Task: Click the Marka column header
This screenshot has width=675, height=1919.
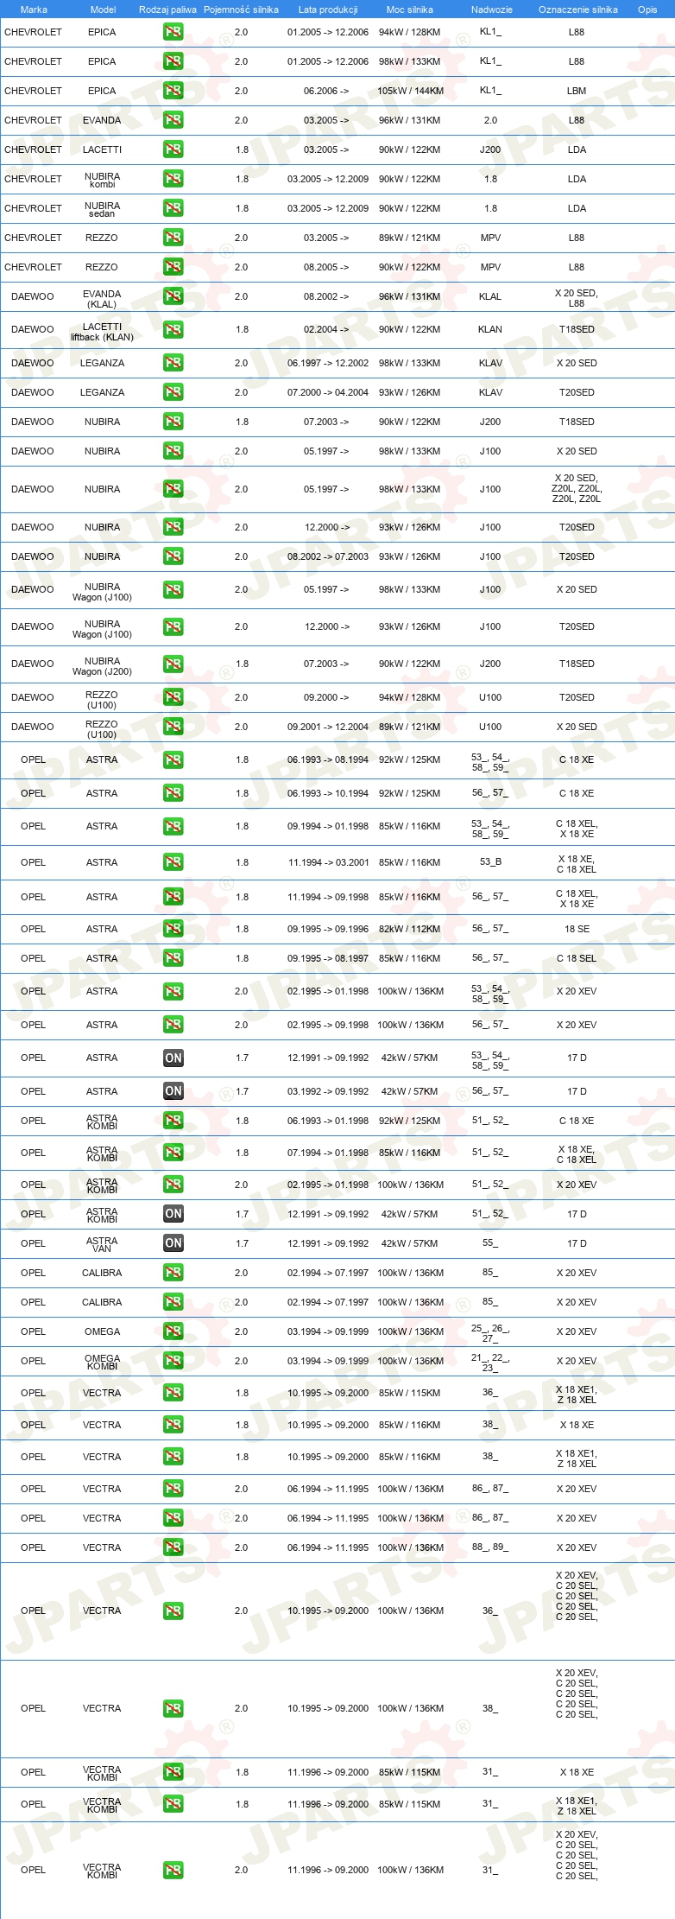Action: [x=34, y=10]
